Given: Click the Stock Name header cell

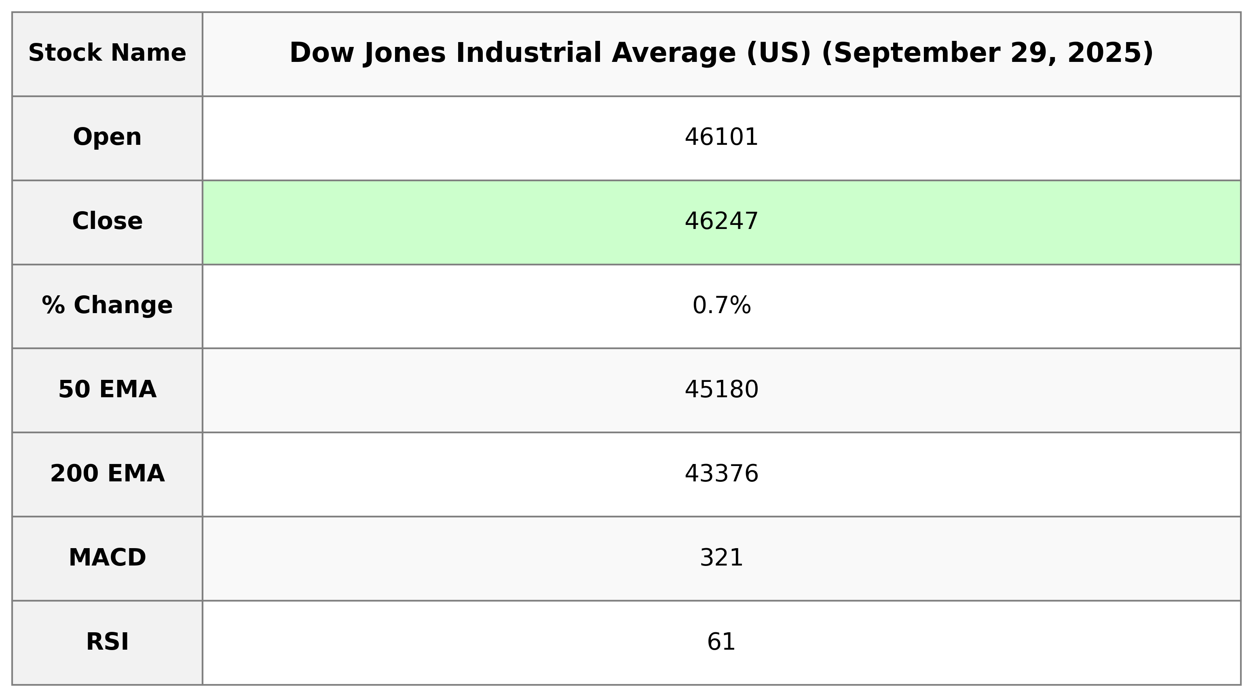Looking at the screenshot, I should 107,53.
